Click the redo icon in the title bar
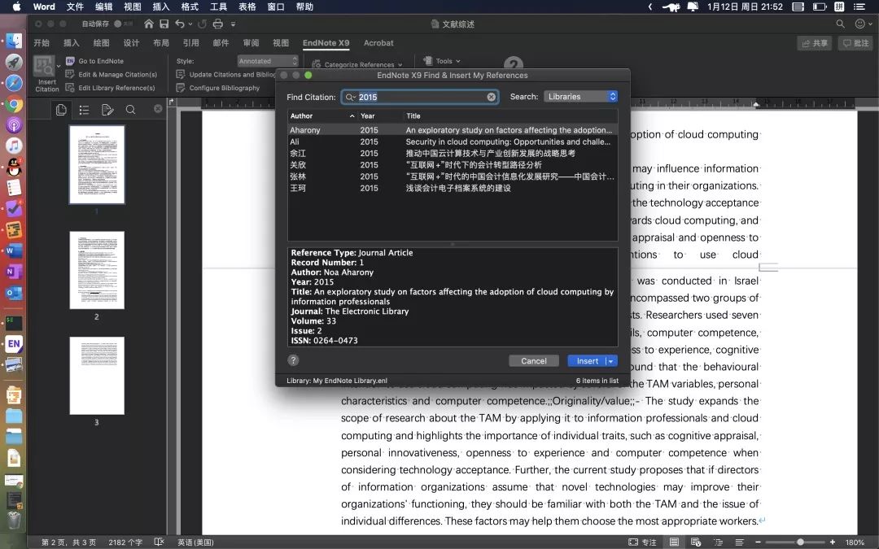This screenshot has width=879, height=549. click(203, 24)
